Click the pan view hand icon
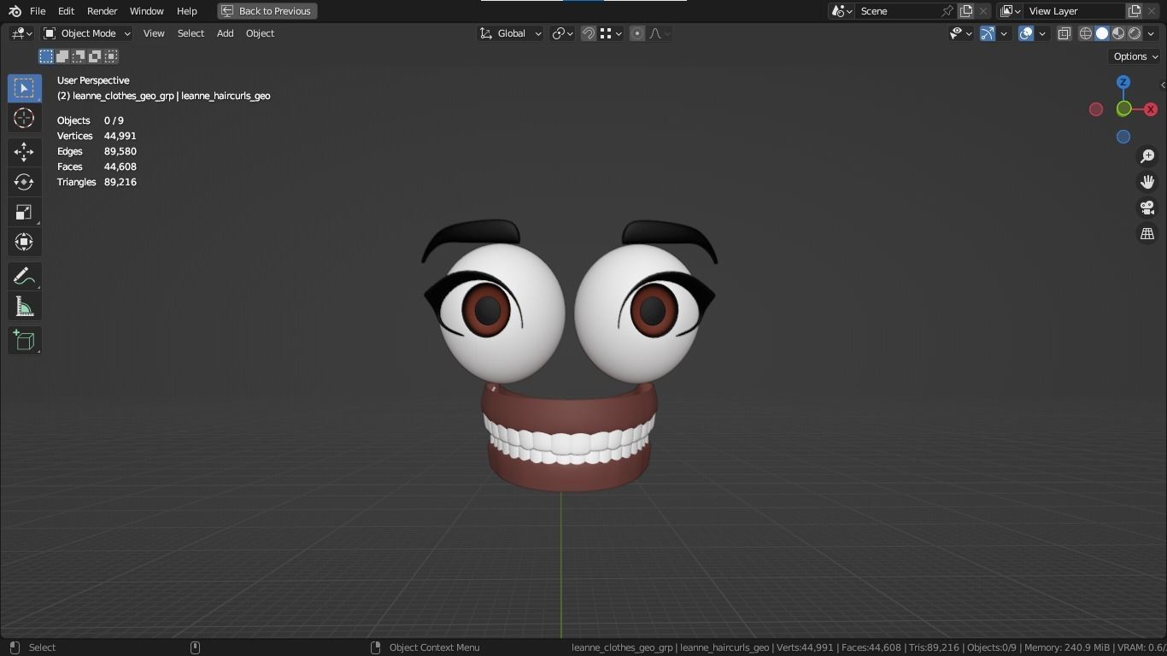 (1147, 182)
